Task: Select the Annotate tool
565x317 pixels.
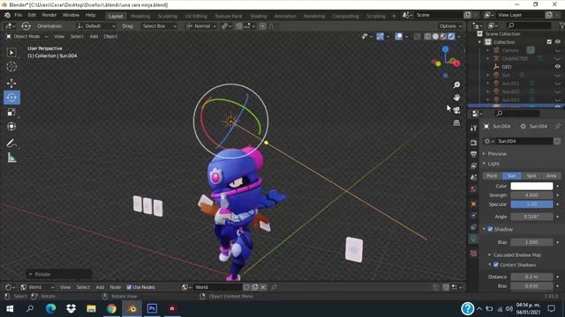Action: point(11,144)
